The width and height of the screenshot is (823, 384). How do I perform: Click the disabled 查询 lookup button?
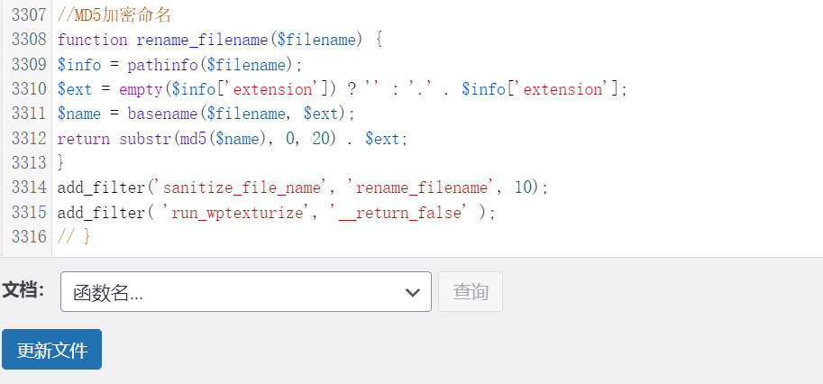470,292
